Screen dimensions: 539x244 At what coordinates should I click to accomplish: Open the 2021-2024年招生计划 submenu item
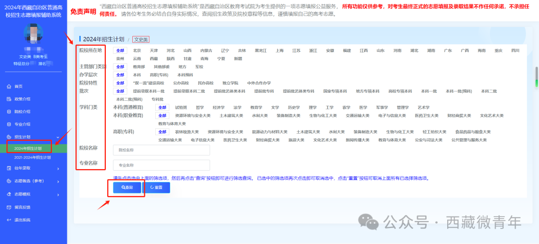[33, 157]
